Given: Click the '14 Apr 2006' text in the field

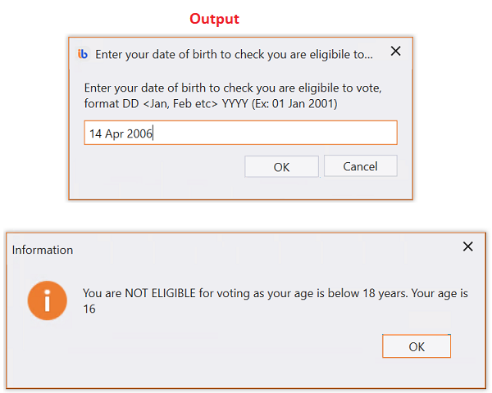Looking at the screenshot, I should [121, 133].
